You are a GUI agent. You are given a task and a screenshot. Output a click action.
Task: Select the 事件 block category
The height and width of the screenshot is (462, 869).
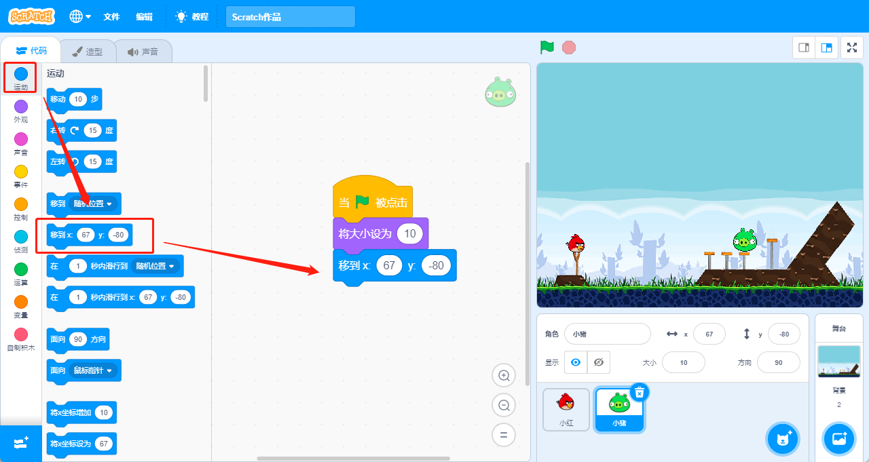pyautogui.click(x=21, y=176)
